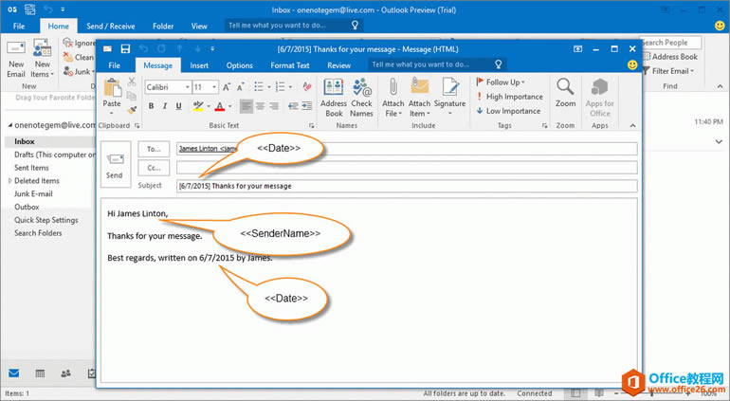The height and width of the screenshot is (401, 730).
Task: Toggle italic formatting
Action: point(165,106)
